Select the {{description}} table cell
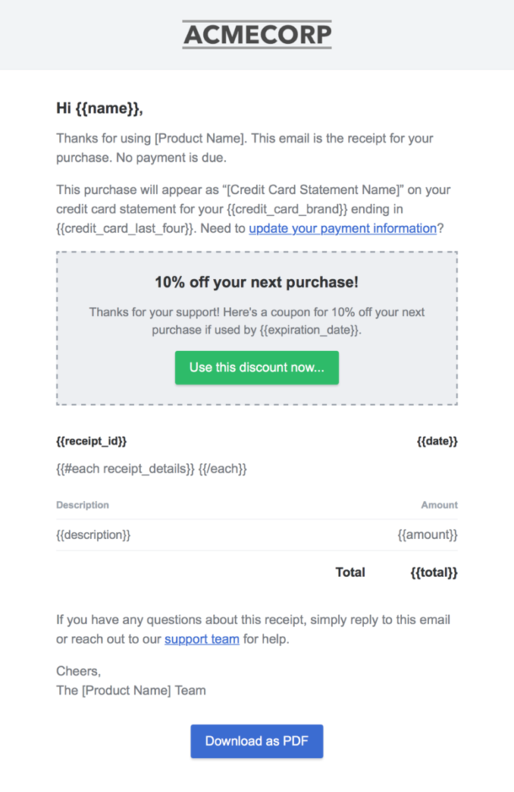 94,535
